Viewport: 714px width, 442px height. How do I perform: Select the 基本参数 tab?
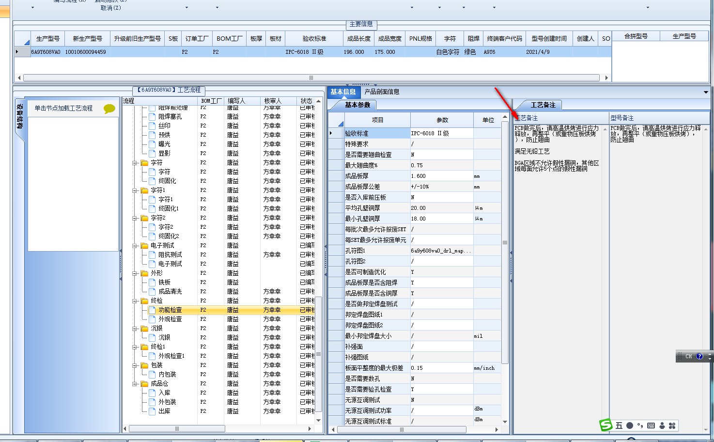click(357, 105)
